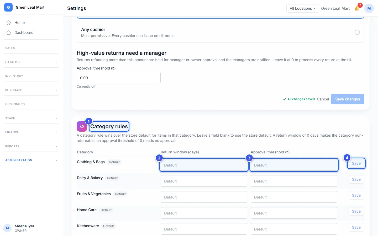This screenshot has height=236, width=378.
Task: Click Kitchenware return window field
Action: point(204,229)
